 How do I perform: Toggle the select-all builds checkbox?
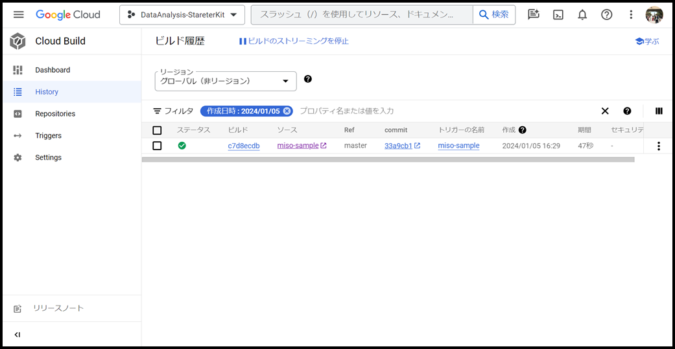pos(157,130)
